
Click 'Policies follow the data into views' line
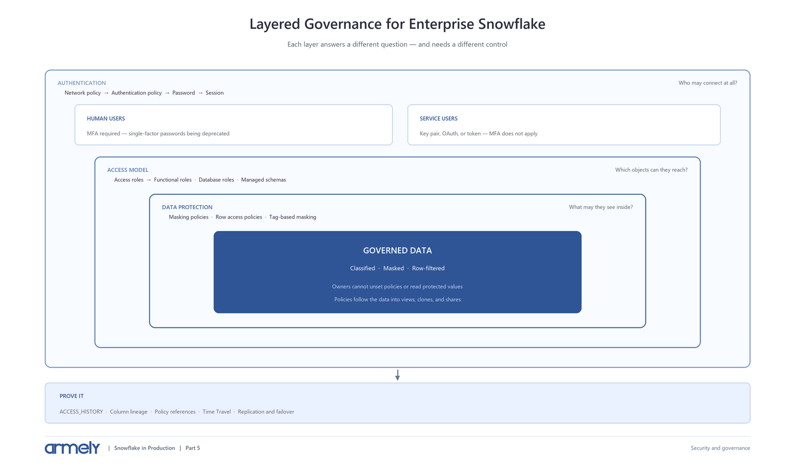397,300
